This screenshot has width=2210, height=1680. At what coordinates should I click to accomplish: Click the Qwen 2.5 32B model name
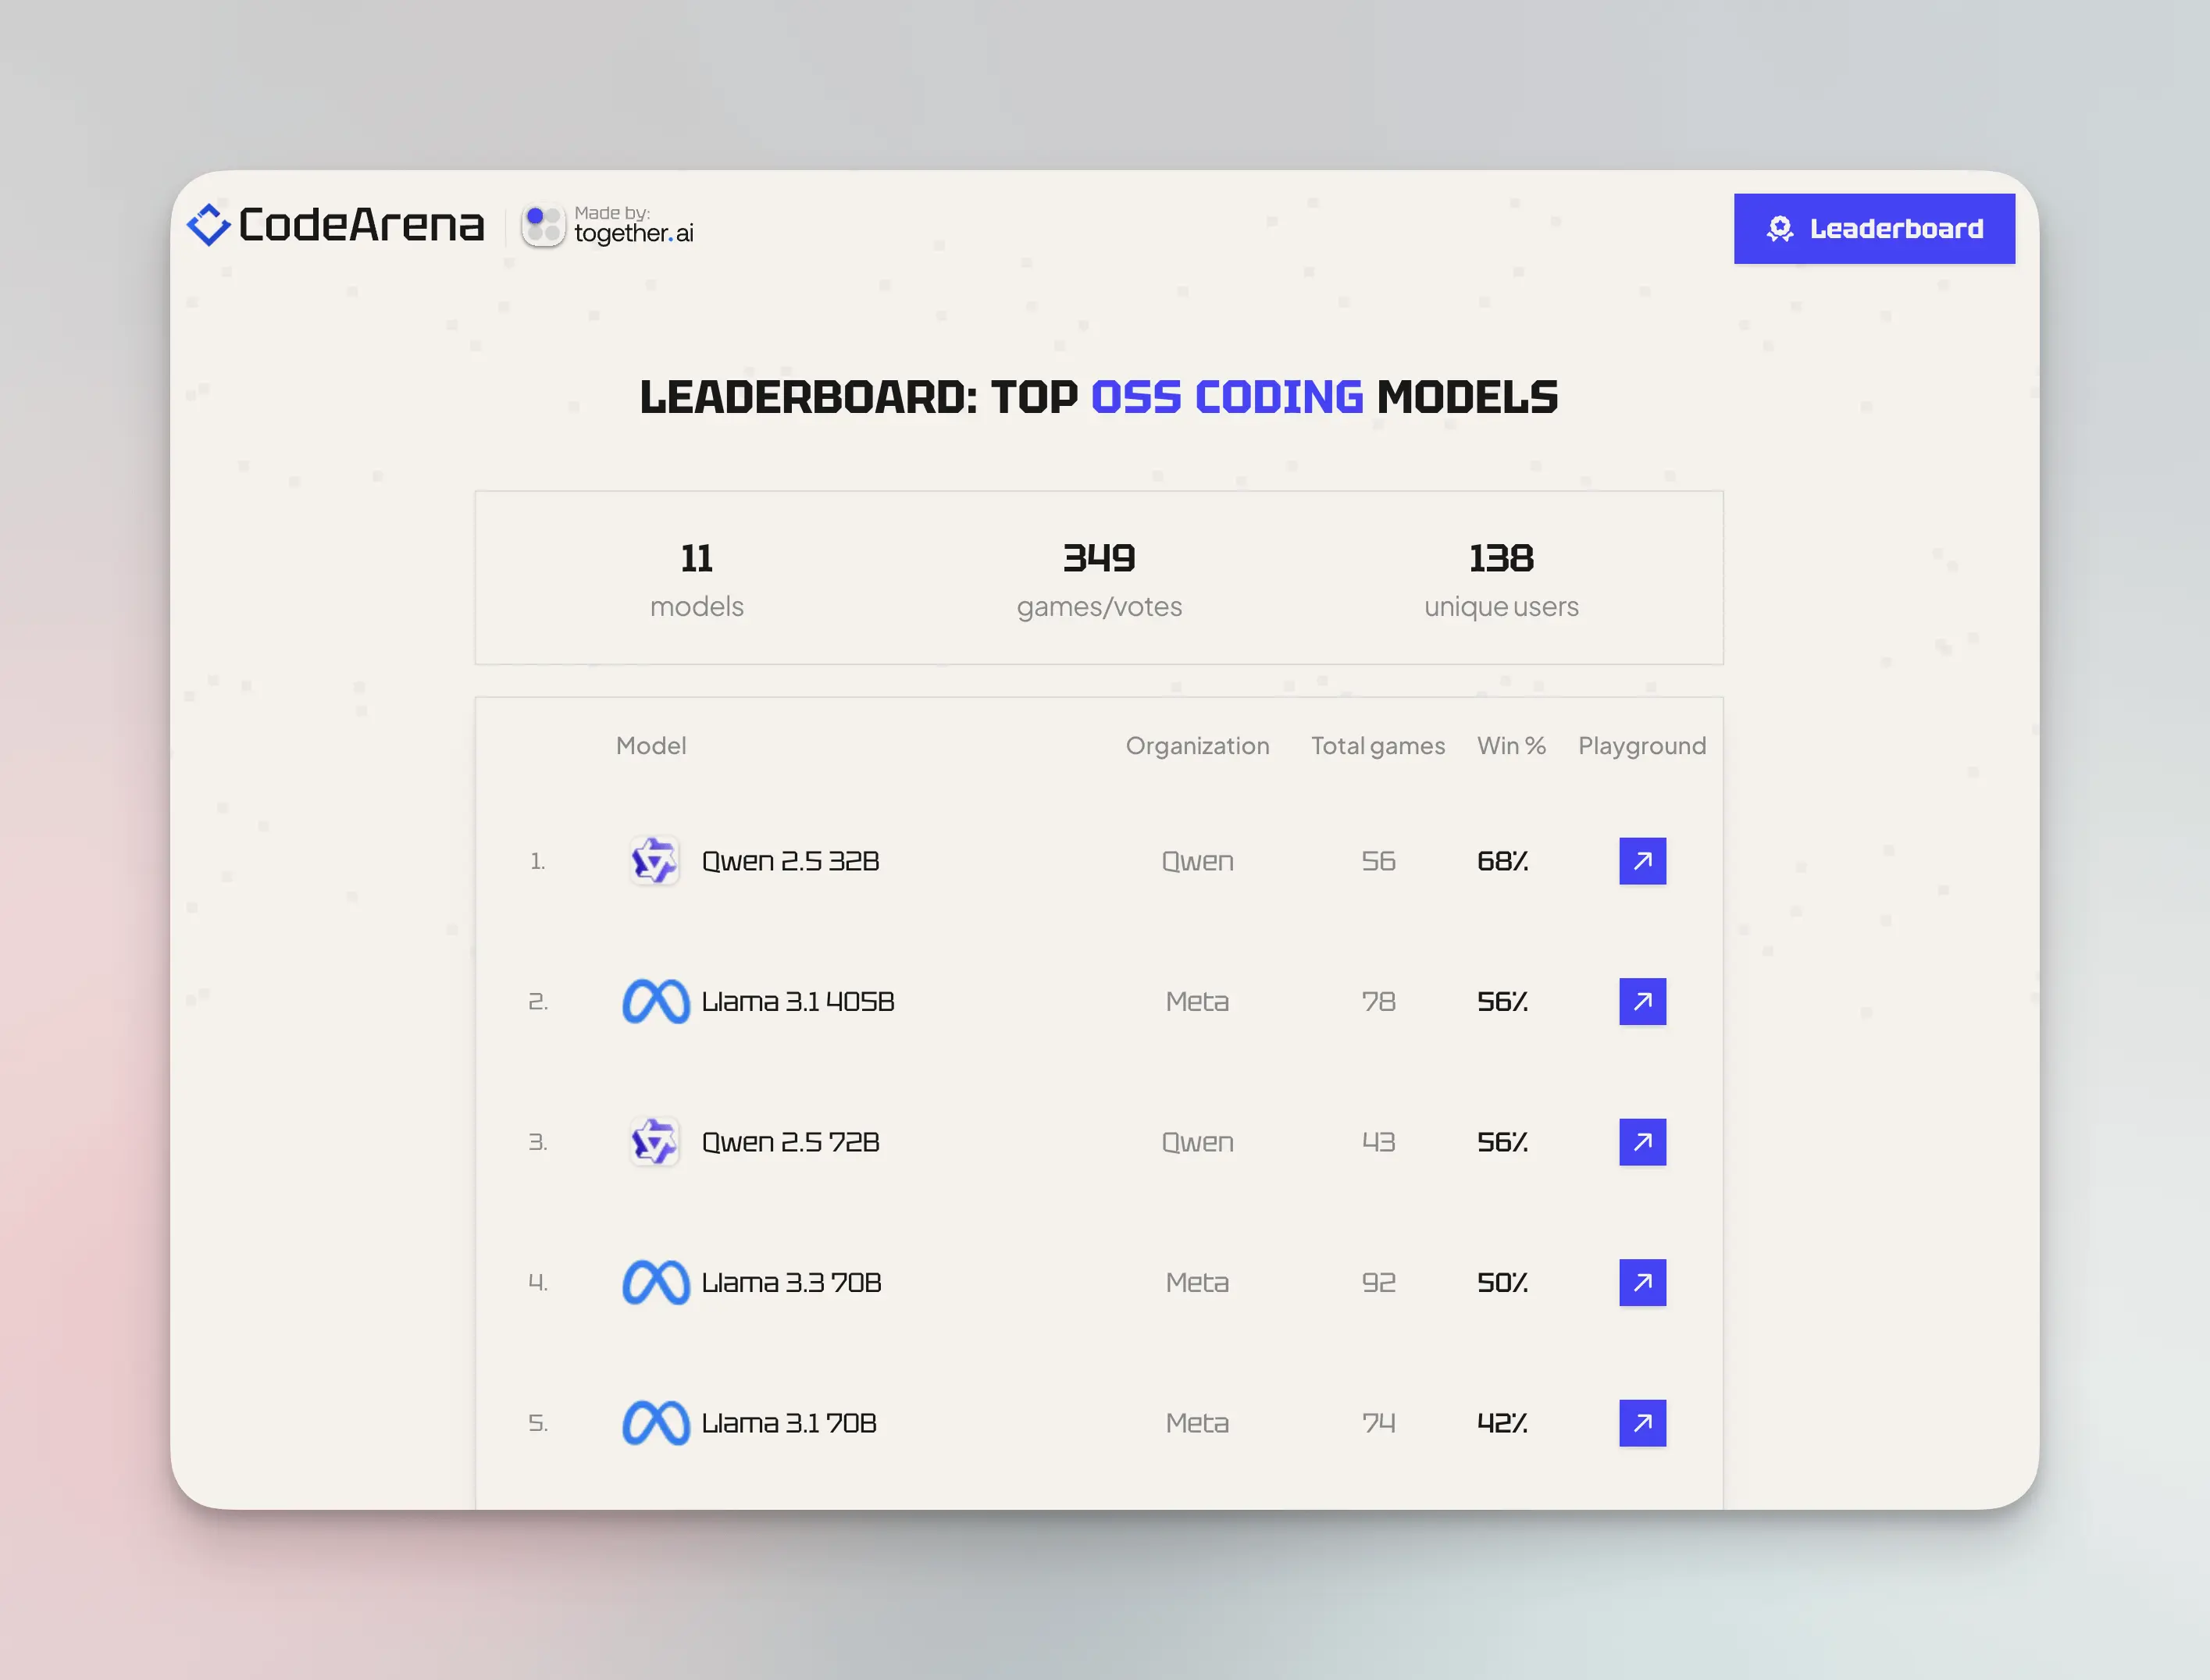[790, 861]
